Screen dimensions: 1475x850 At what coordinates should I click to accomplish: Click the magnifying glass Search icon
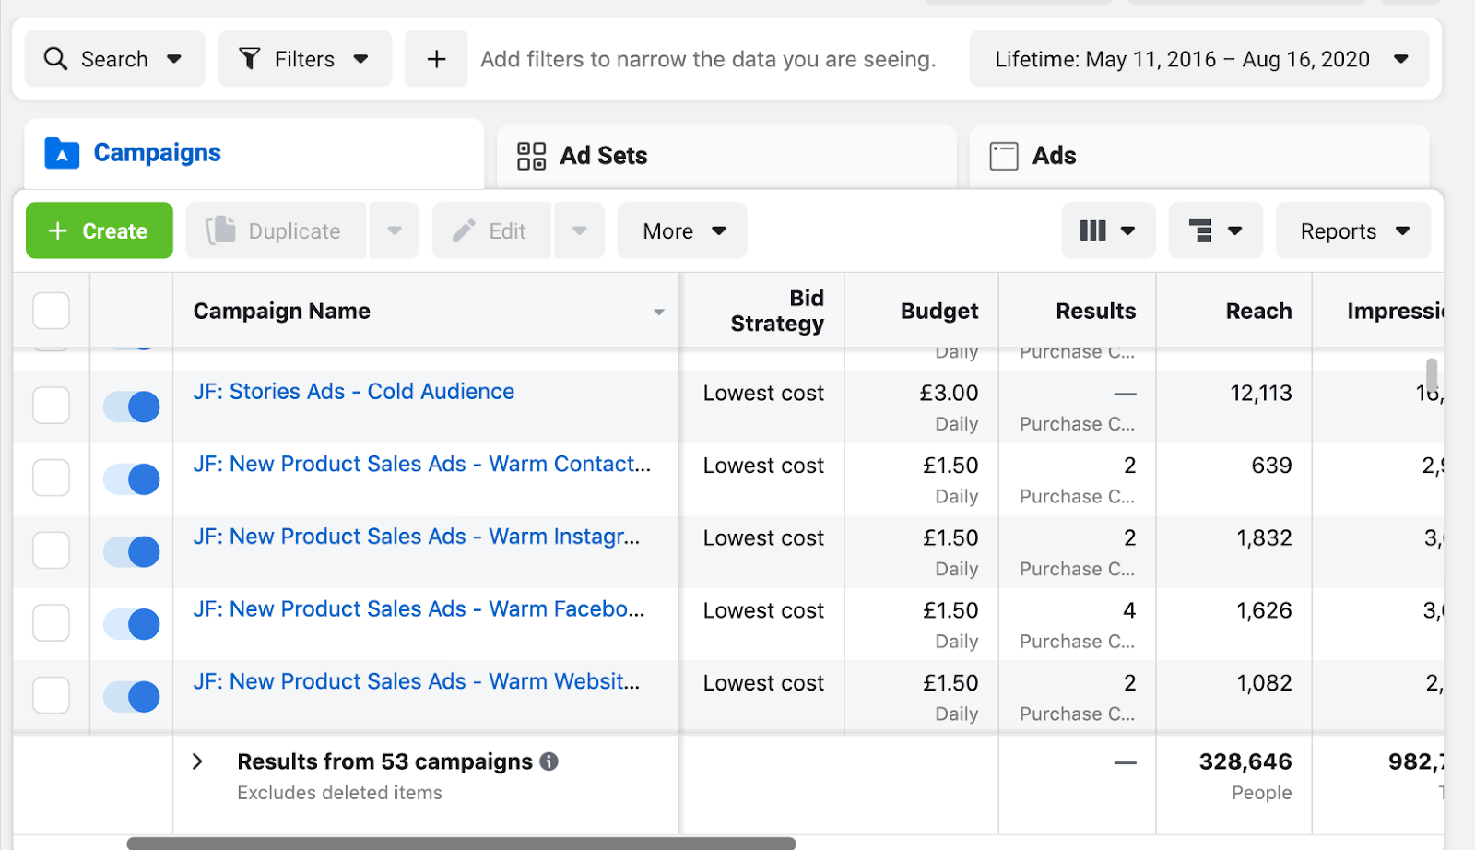click(56, 59)
